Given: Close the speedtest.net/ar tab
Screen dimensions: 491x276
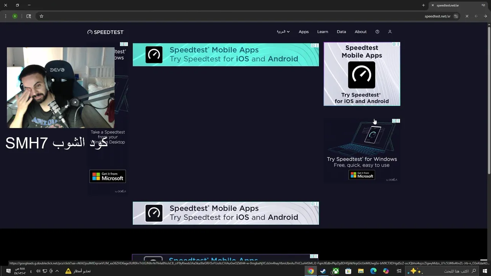Looking at the screenshot, I should coord(433,5).
